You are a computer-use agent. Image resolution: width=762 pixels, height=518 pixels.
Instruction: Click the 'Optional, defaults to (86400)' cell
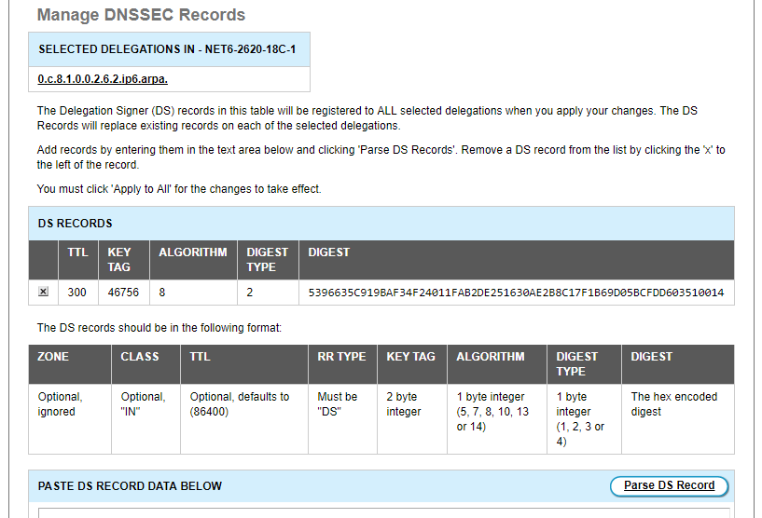[x=244, y=419]
